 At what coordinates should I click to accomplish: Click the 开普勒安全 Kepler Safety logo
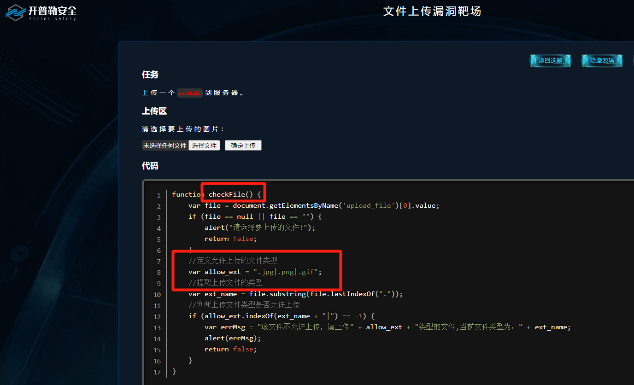pos(41,13)
